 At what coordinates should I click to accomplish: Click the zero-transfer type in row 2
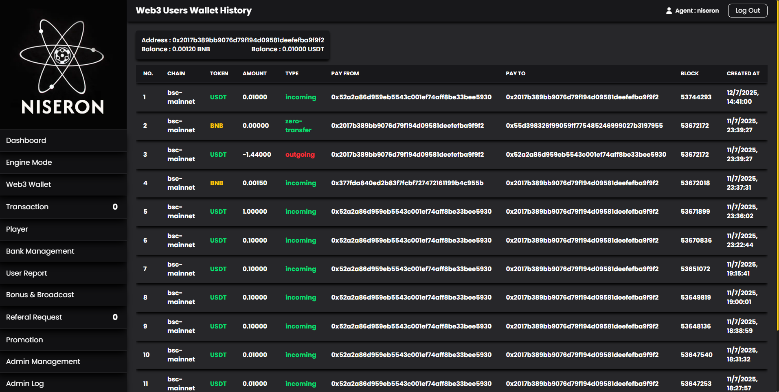point(298,125)
